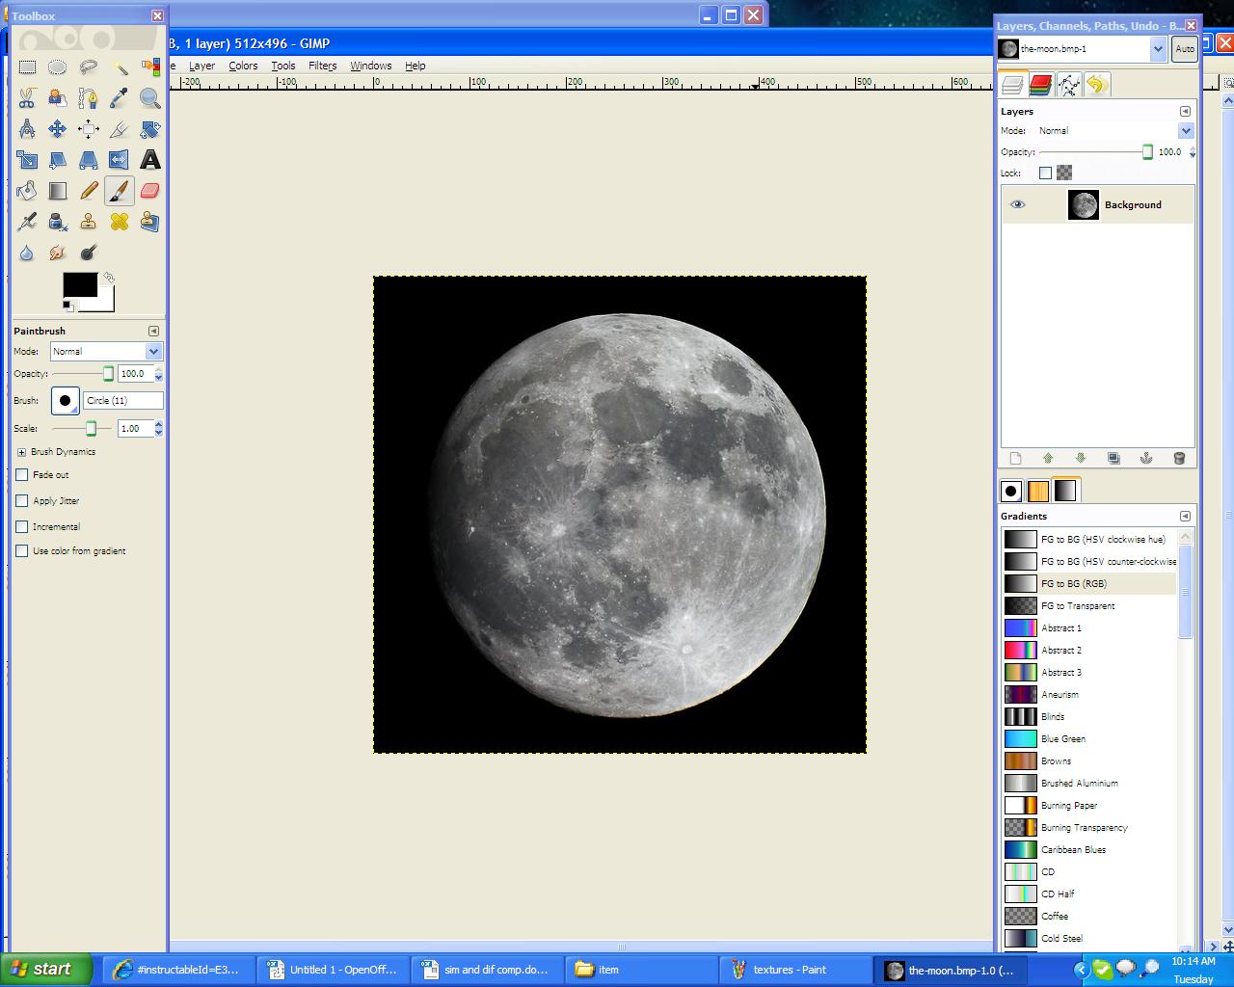Screen dimensions: 1234x987
Task: Select the Eraser tool
Action: point(149,191)
